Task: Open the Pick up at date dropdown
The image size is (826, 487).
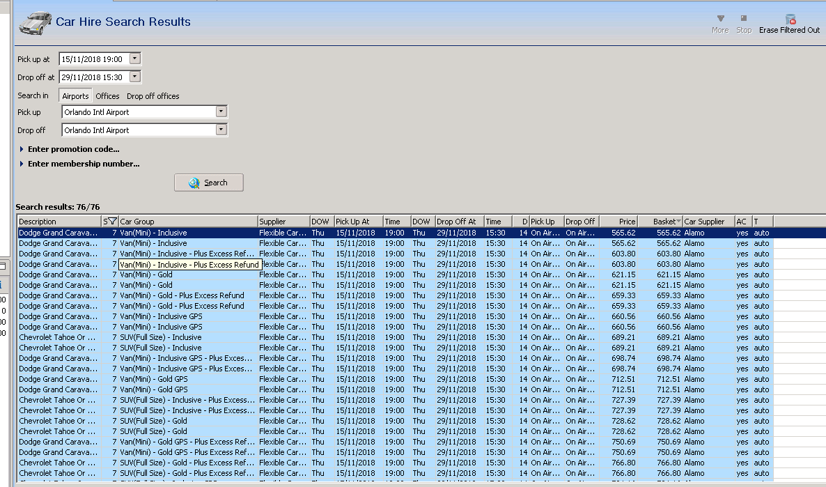Action: pyautogui.click(x=135, y=59)
